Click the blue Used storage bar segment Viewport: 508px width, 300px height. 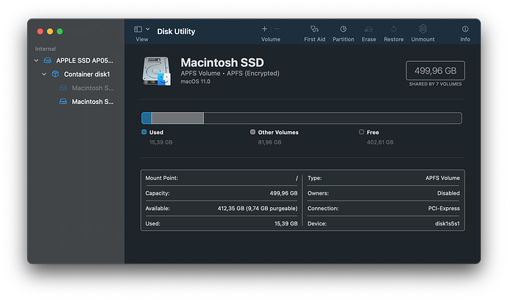tap(146, 118)
